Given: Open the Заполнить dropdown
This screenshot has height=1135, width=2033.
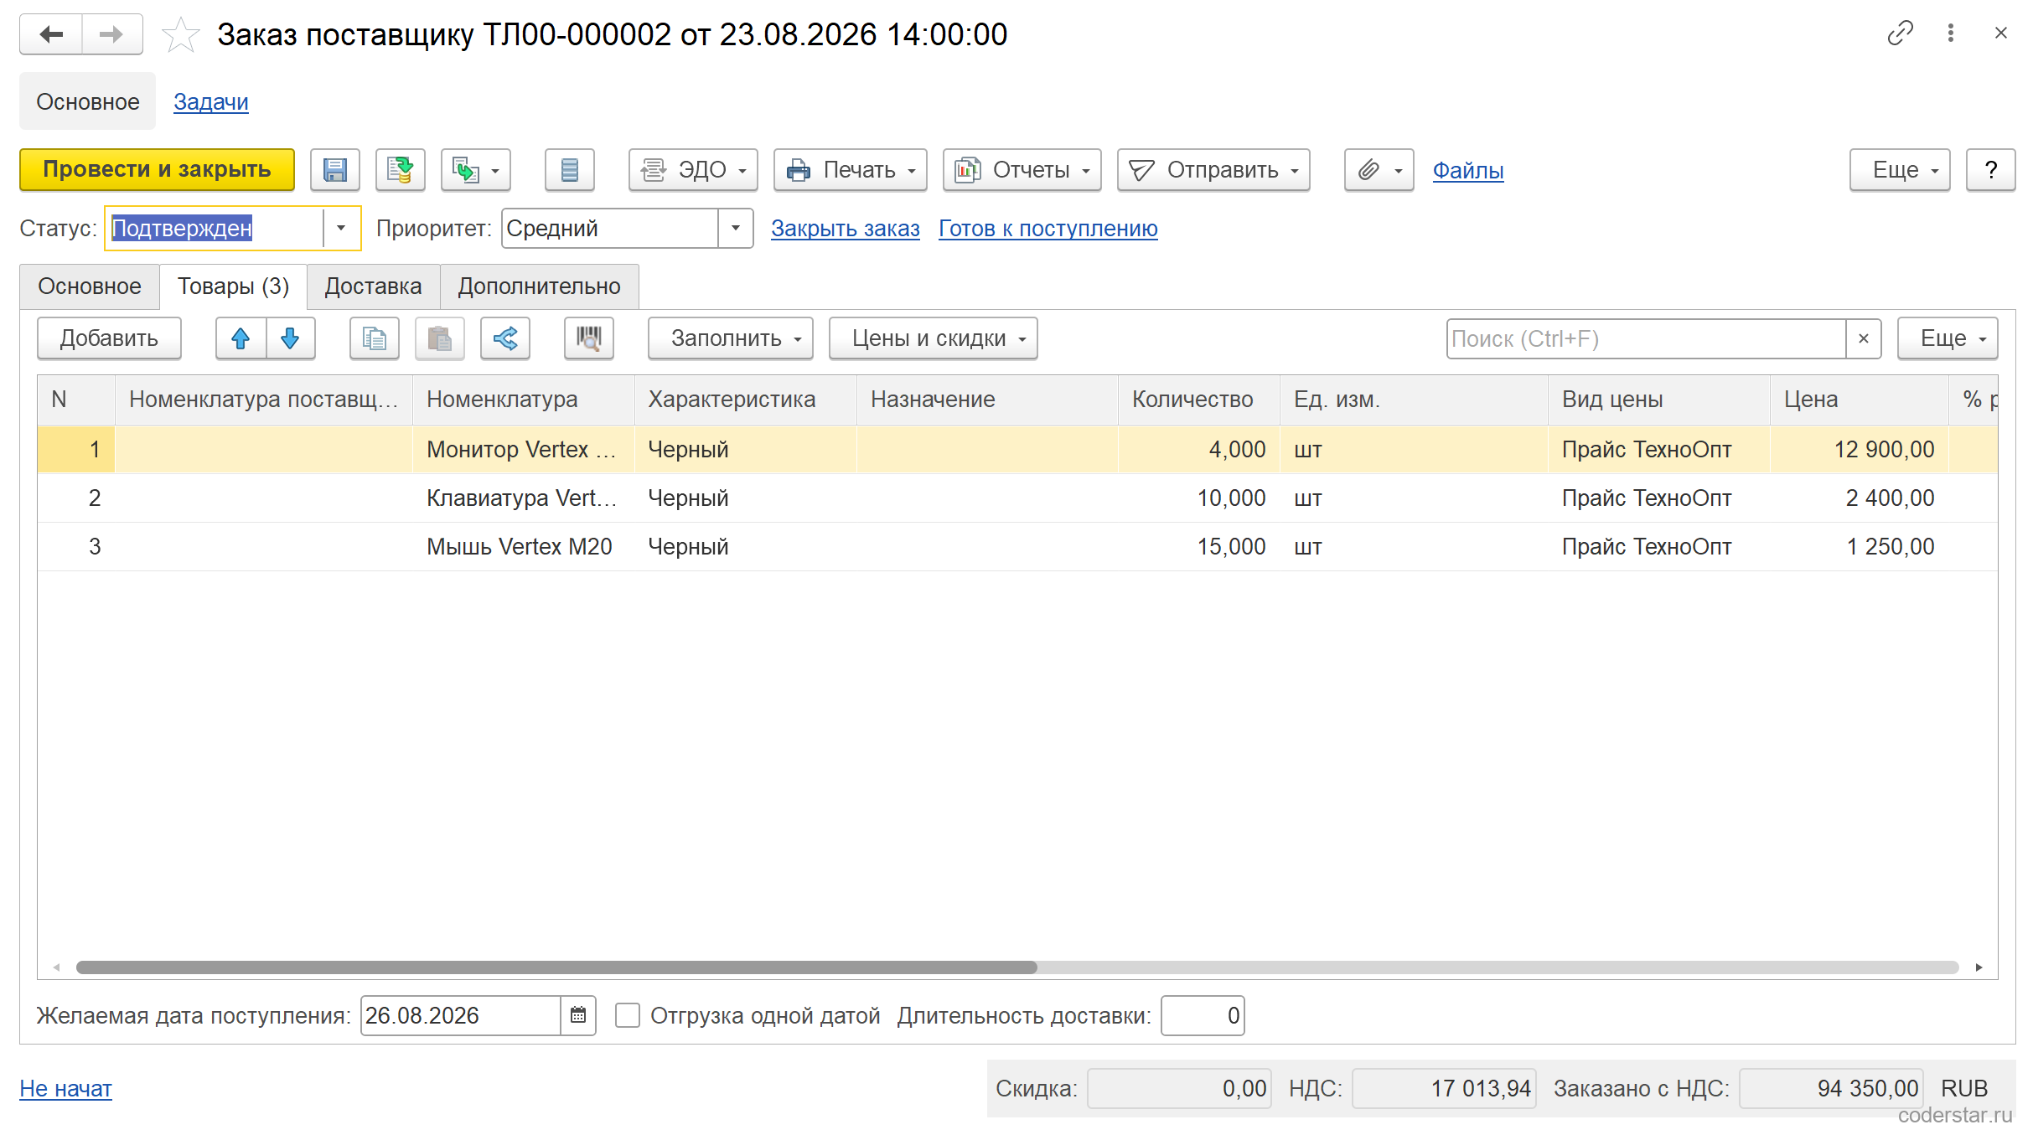Looking at the screenshot, I should click(731, 338).
